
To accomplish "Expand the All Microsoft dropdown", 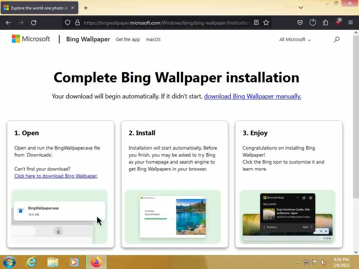I will point(295,40).
